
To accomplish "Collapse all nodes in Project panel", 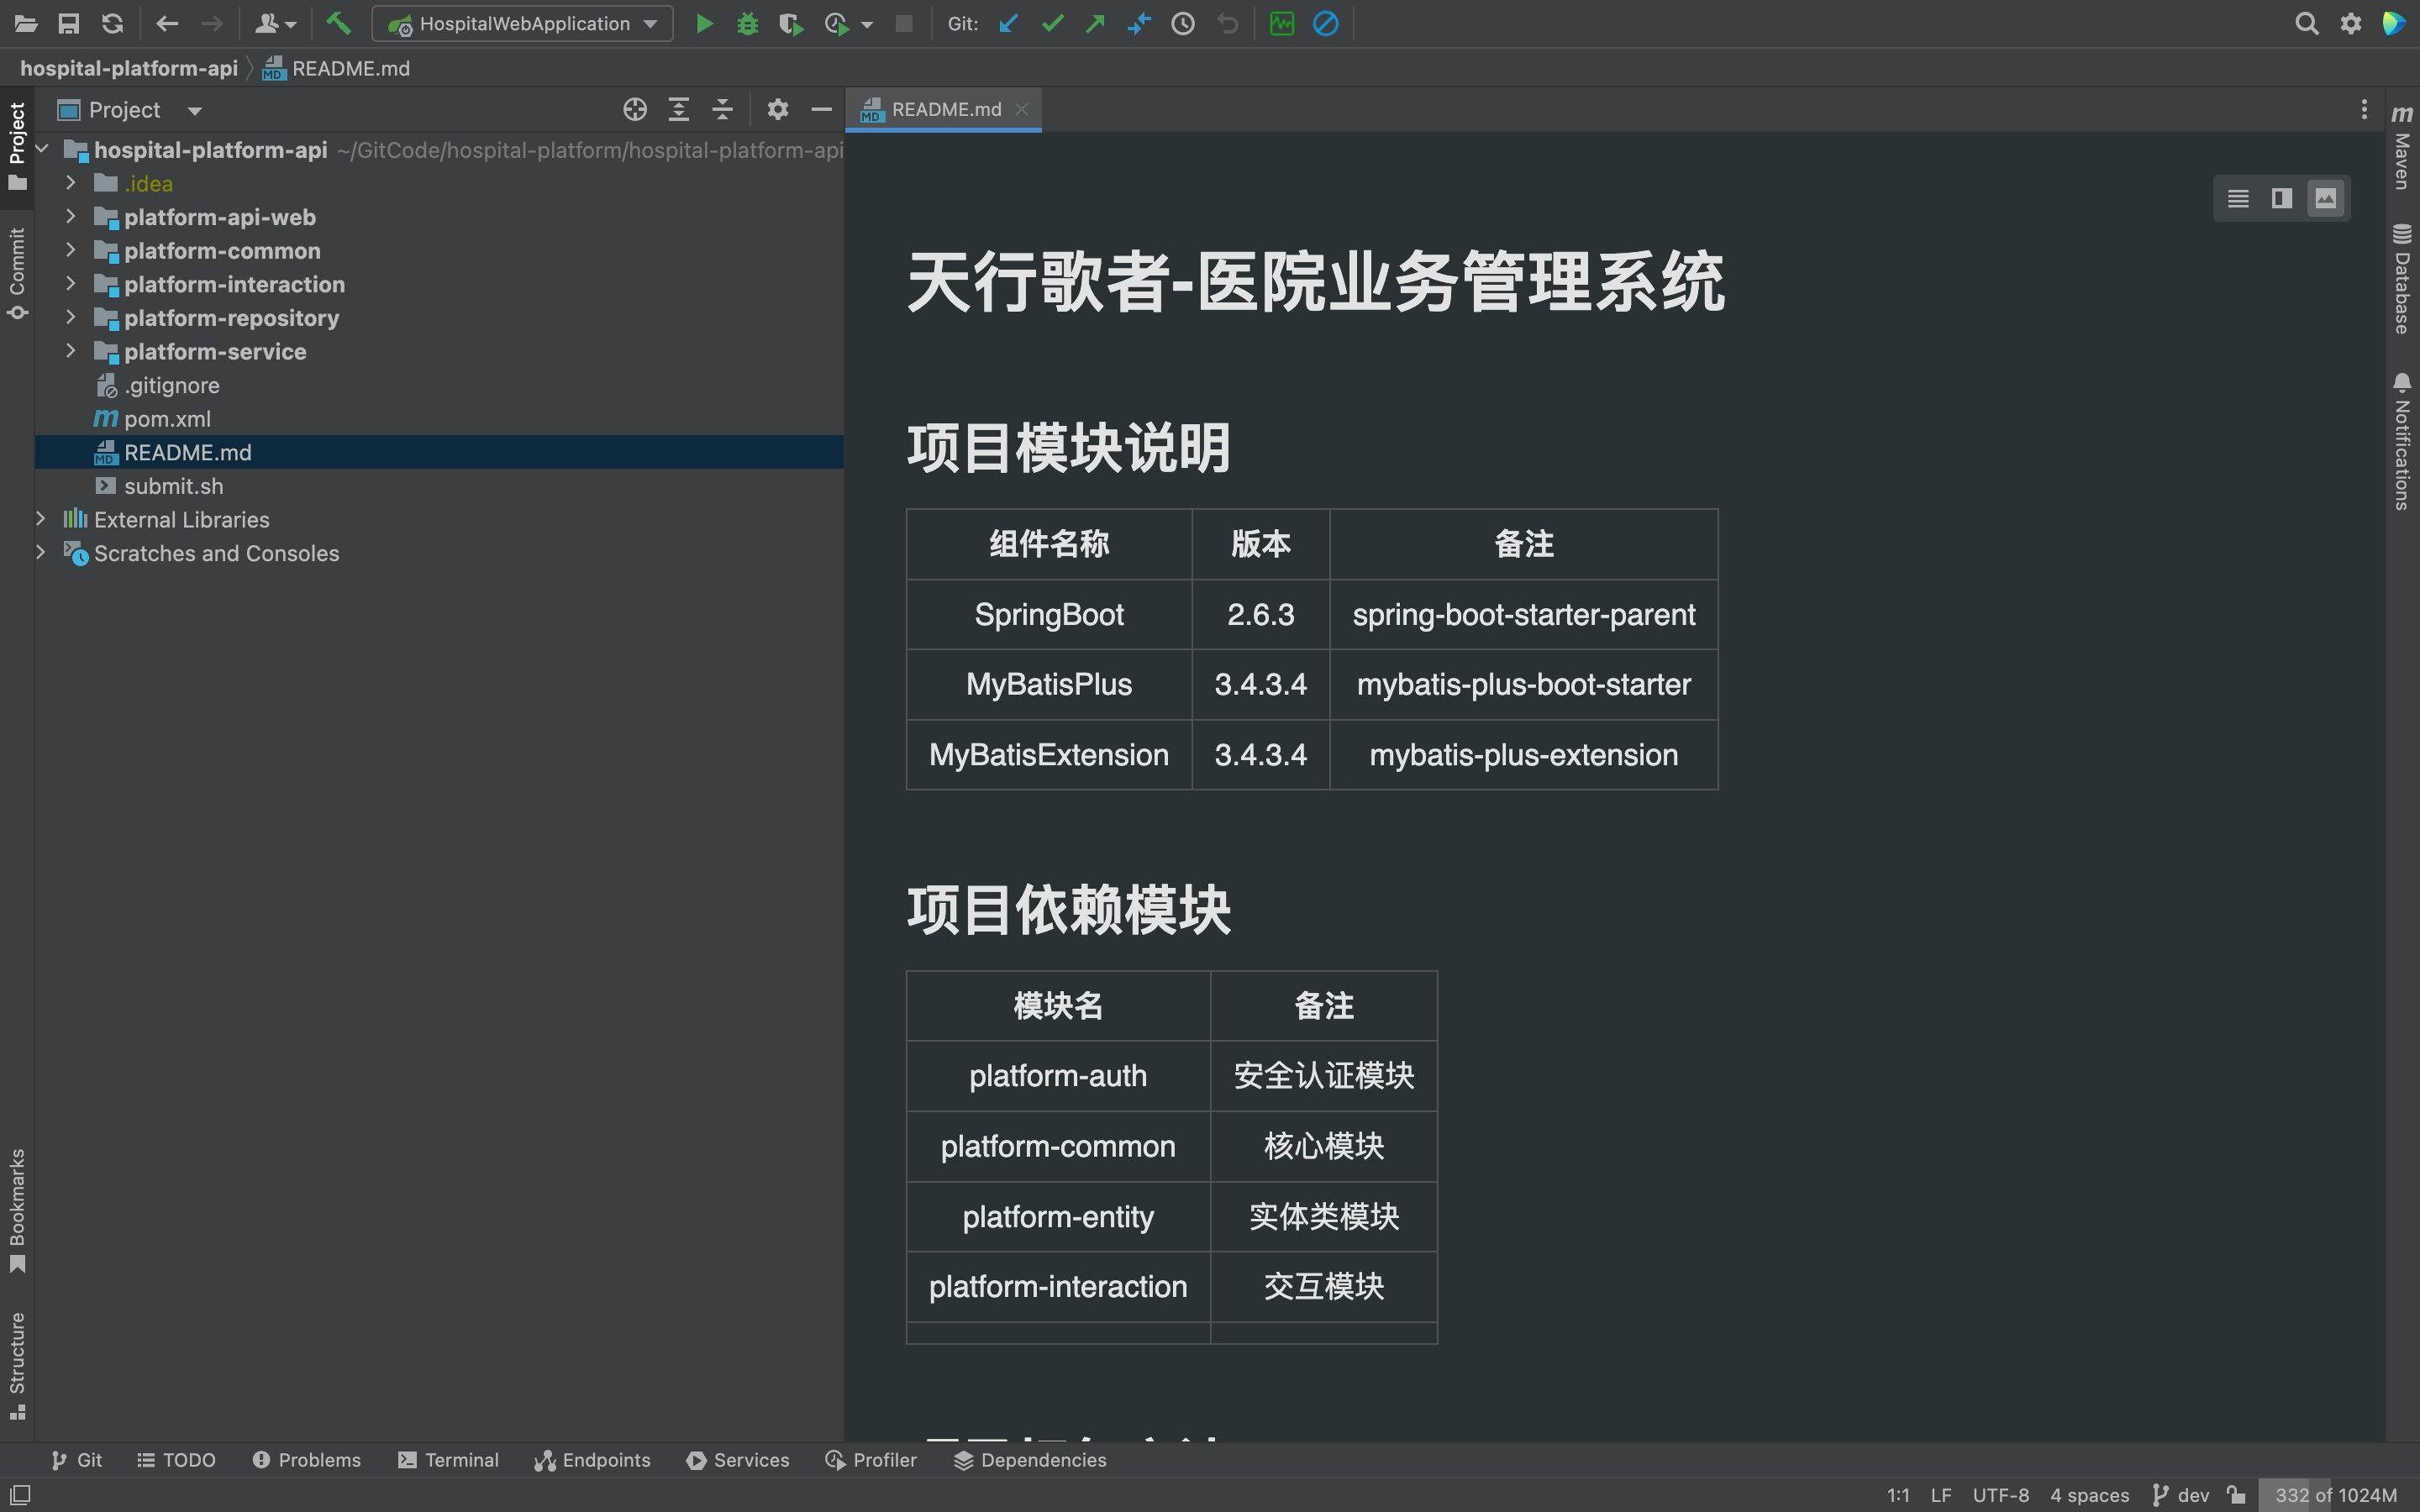I will click(x=722, y=110).
